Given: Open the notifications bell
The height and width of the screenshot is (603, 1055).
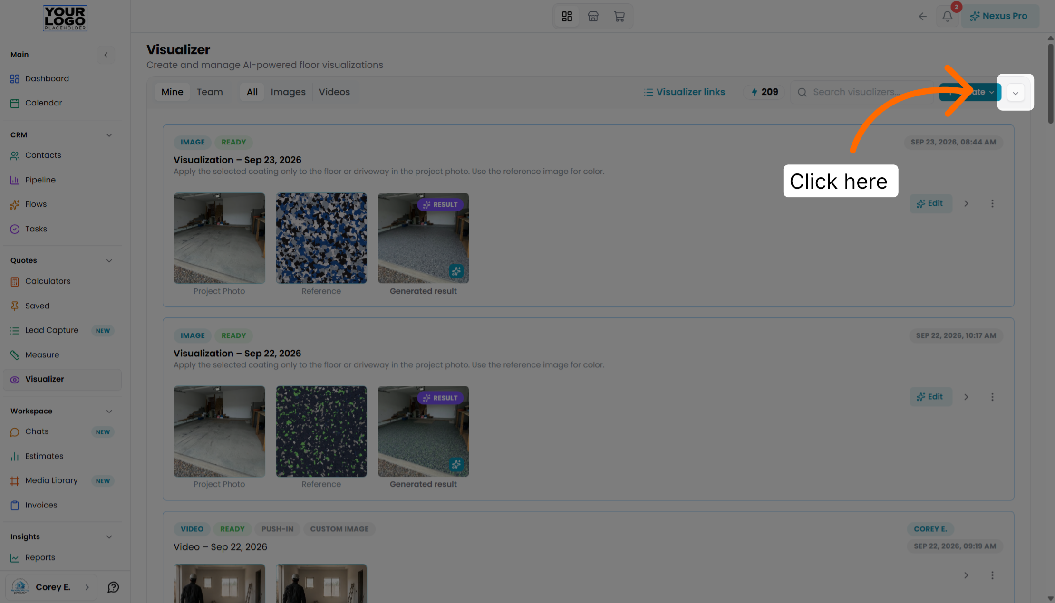Looking at the screenshot, I should [x=948, y=16].
